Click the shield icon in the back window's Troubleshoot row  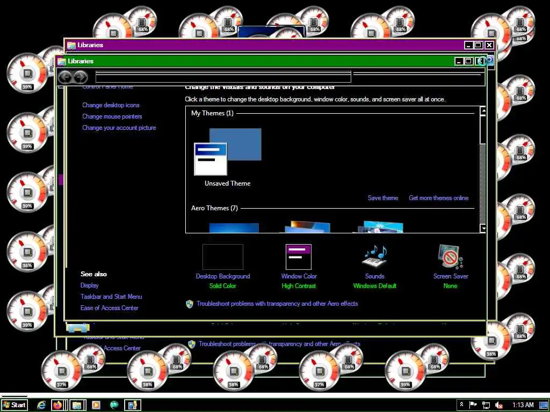click(x=192, y=344)
